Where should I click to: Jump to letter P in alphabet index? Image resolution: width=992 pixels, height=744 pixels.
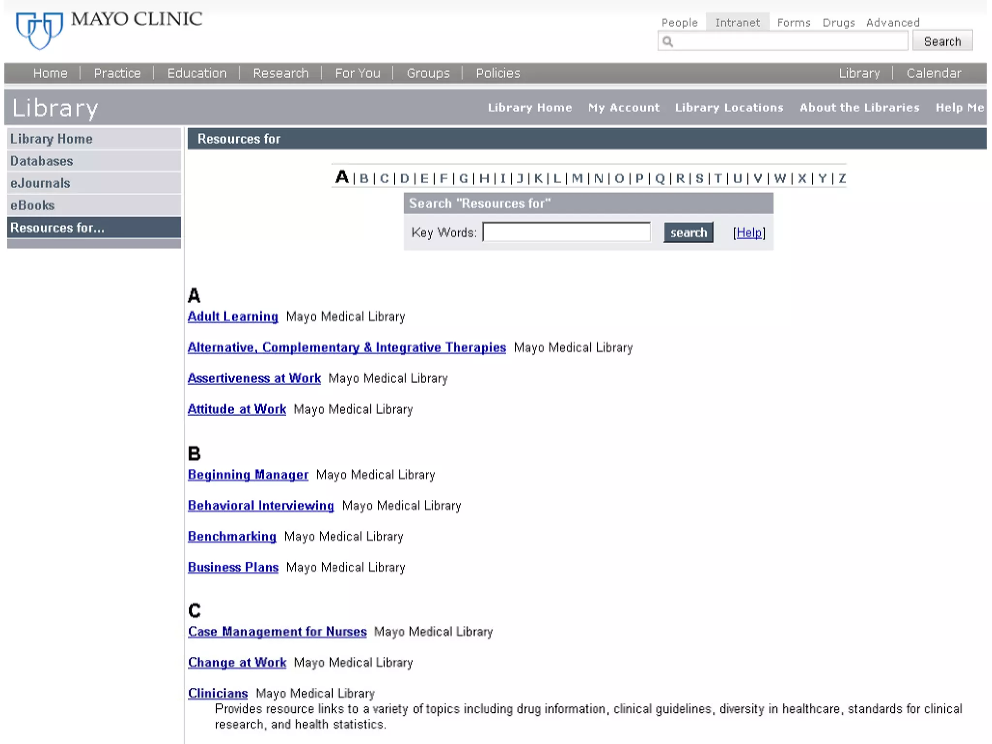[x=639, y=179]
